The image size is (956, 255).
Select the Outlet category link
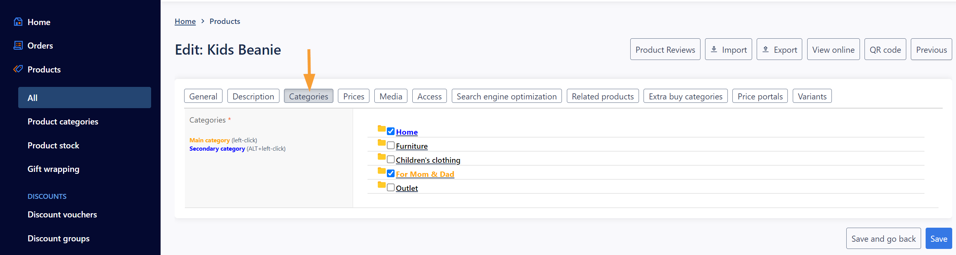coord(407,188)
